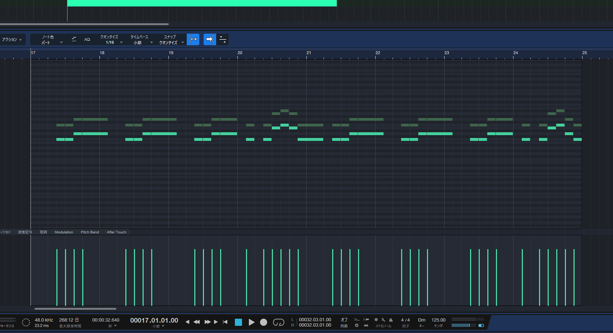Click the lower horizontal editor scrollbar
The height and width of the screenshot is (333, 613).
[75, 309]
